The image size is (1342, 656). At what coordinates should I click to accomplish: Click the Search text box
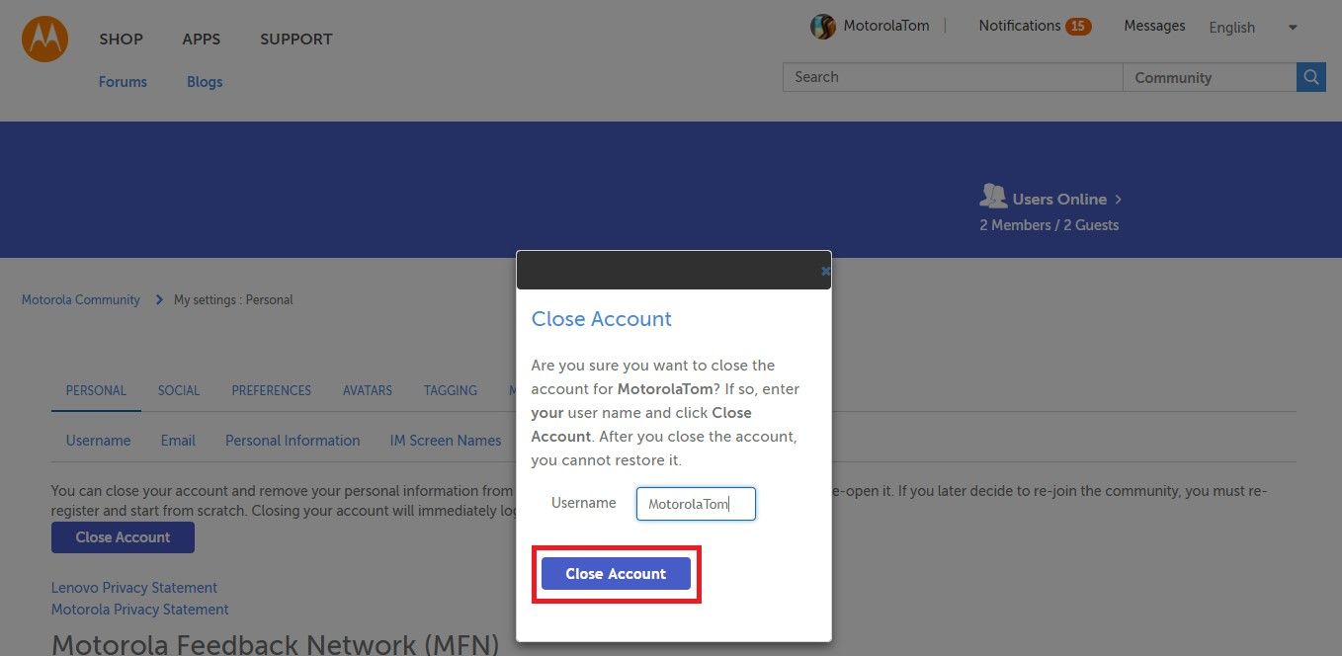click(x=953, y=77)
